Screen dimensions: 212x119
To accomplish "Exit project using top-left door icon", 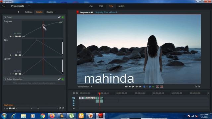I will click(3, 6).
